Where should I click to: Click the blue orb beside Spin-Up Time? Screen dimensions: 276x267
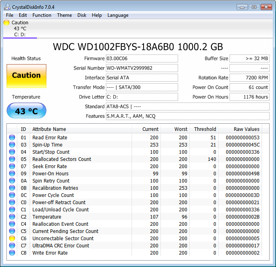12,145
